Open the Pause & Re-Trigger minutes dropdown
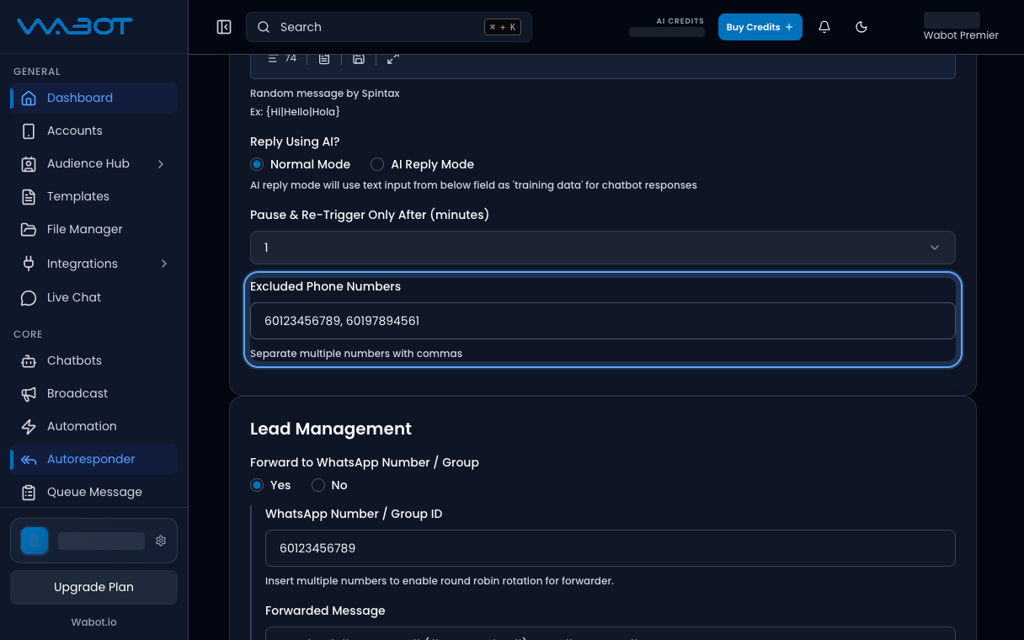This screenshot has width=1024, height=640. click(x=603, y=248)
